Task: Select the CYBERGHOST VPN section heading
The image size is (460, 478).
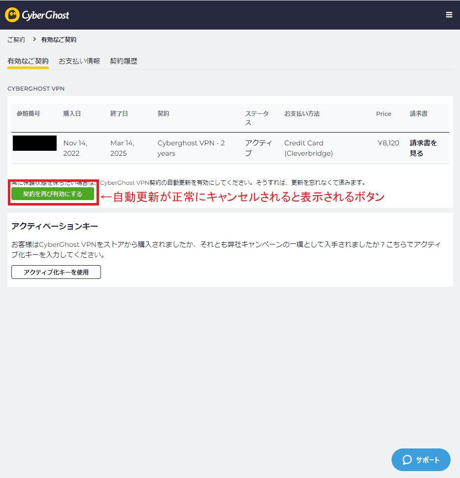Action: [x=36, y=89]
